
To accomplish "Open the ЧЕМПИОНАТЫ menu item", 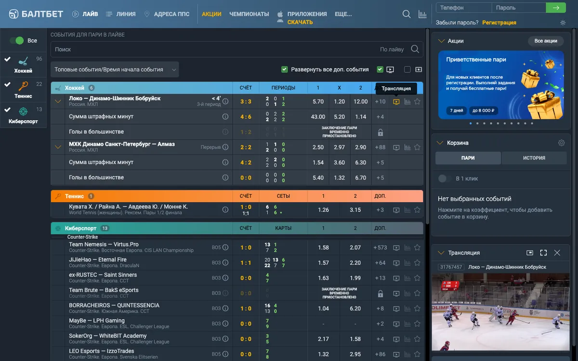I will point(249,14).
